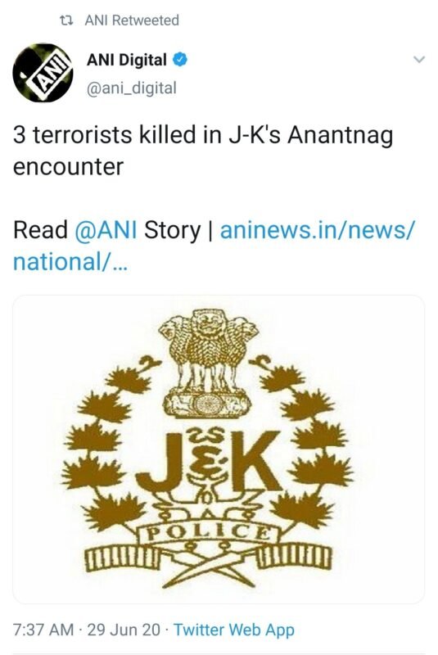Click the 29 Jun 20 date

124,630
